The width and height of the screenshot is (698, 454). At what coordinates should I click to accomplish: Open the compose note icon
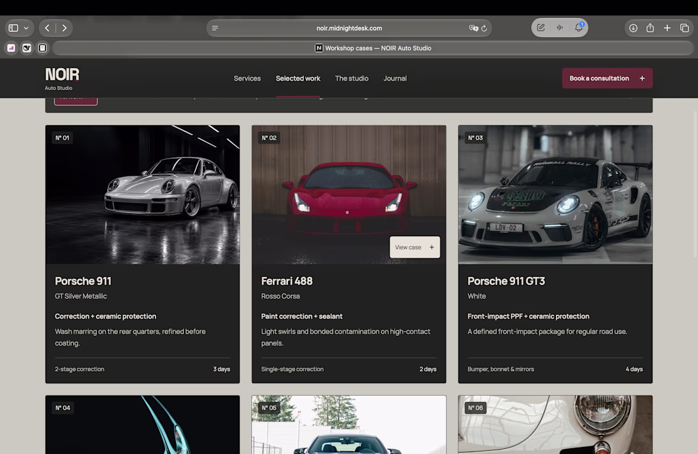point(541,28)
